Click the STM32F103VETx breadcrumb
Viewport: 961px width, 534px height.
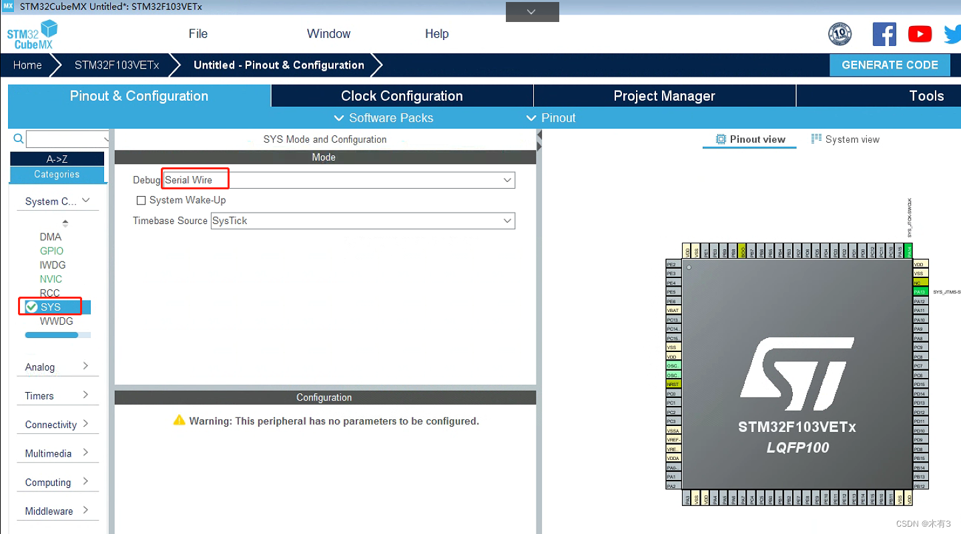(117, 65)
